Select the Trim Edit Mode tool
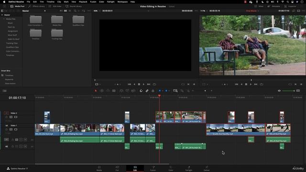Screen dimensions: 306x172 102,91
